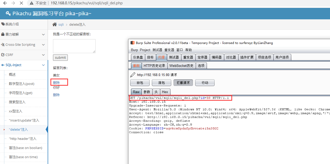Switch to Hex view tab

(165, 92)
